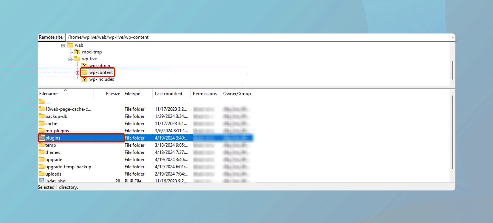Click the parent directory folder icon
This screenshot has height=223, width=493.
click(x=42, y=102)
